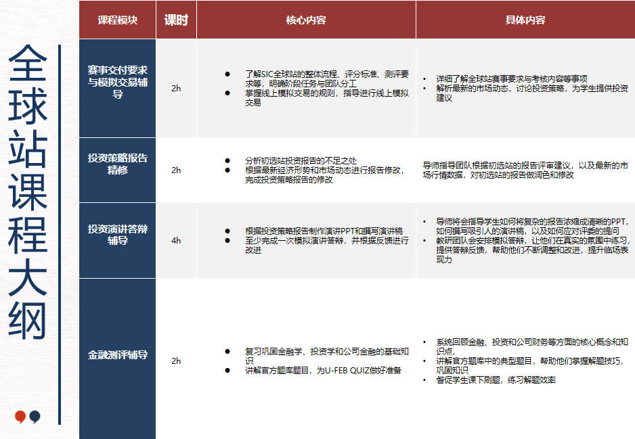The height and width of the screenshot is (439, 635).
Task: Select the 具体内容 header cell
Action: (525, 20)
